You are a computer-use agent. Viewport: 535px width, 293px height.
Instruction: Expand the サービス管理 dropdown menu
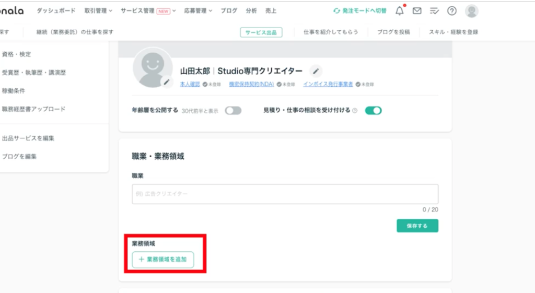[x=148, y=11]
